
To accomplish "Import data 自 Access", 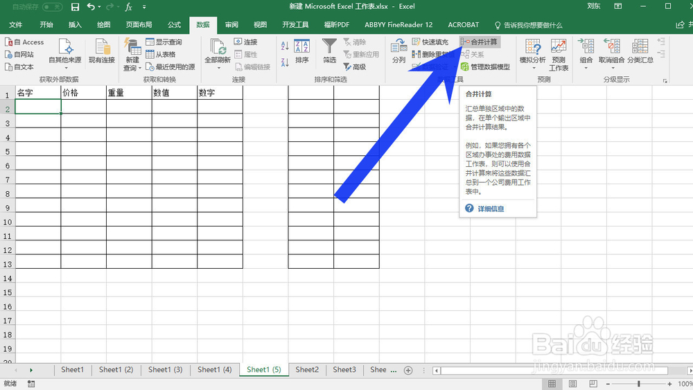I will pos(25,42).
